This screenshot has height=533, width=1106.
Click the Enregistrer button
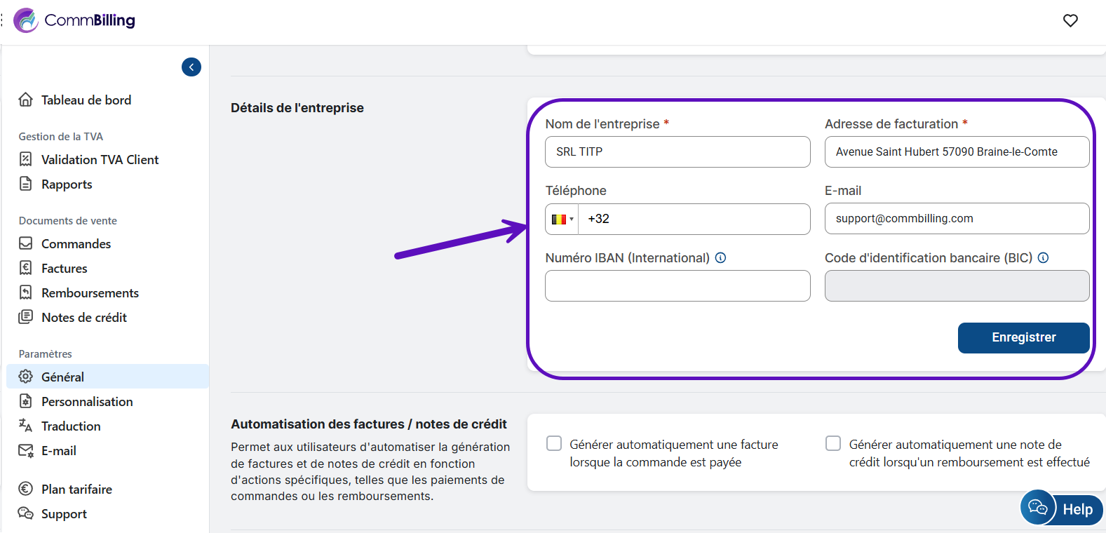click(1023, 337)
